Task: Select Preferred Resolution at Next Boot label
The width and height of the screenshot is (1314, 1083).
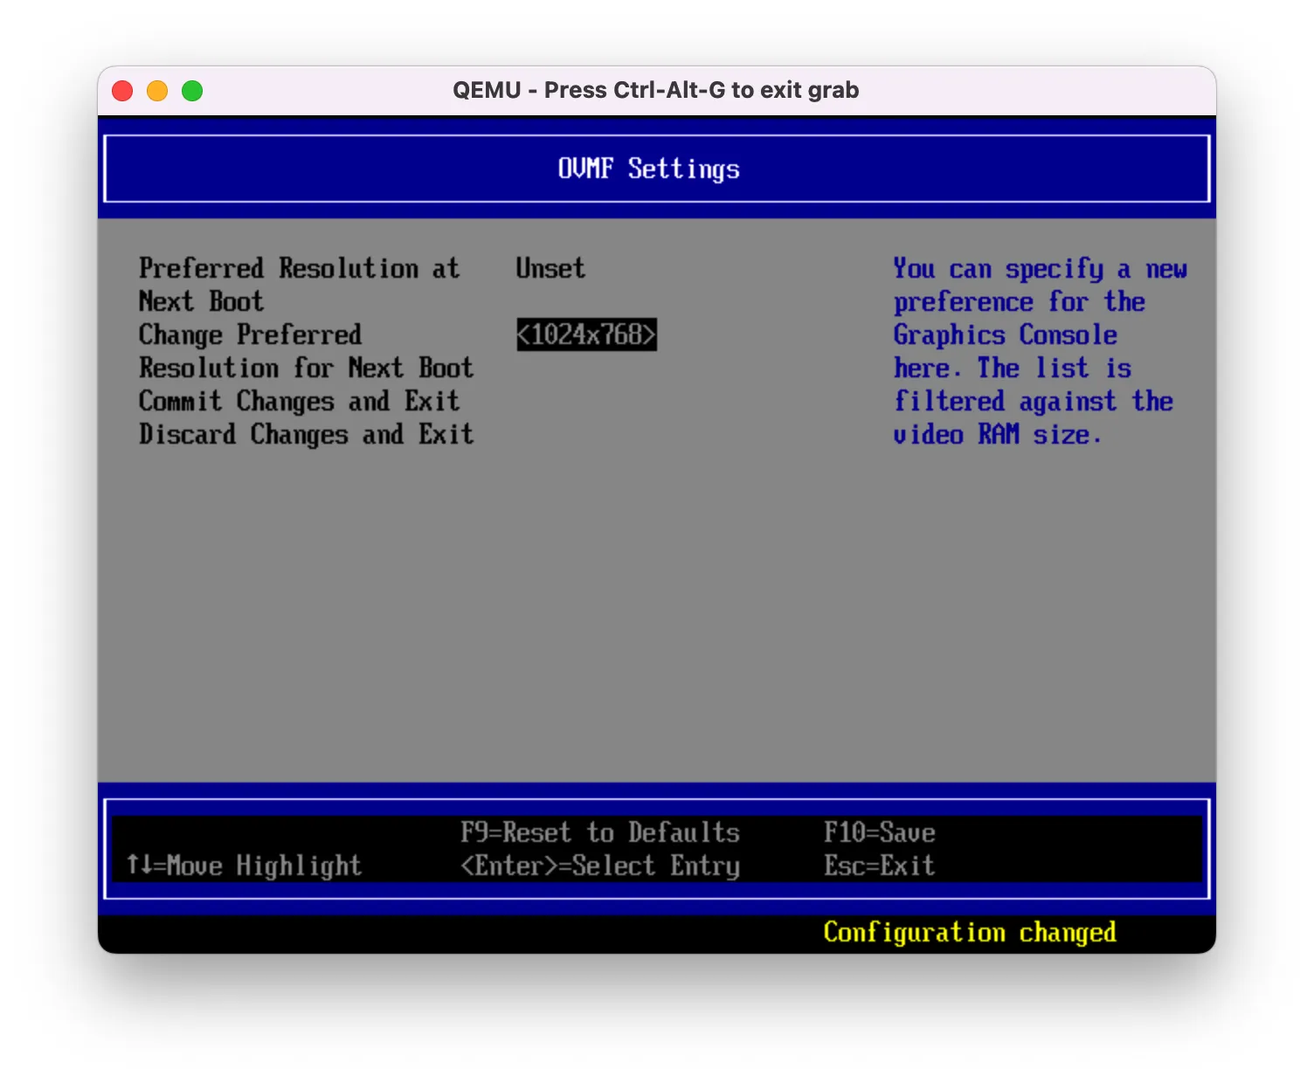Action: coord(299,285)
